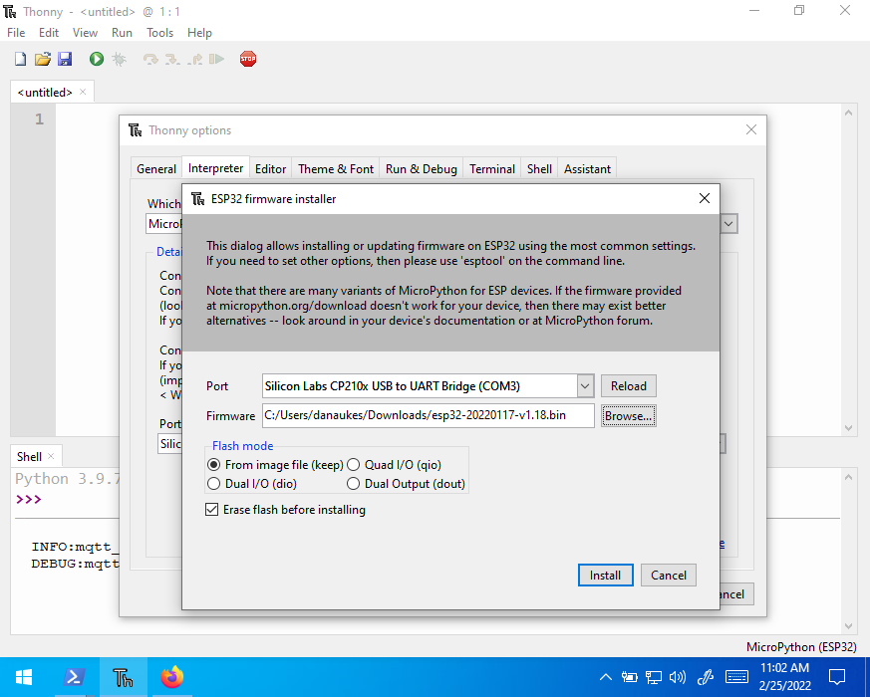Open Firefox from the taskbar
The image size is (870, 697).
172,677
